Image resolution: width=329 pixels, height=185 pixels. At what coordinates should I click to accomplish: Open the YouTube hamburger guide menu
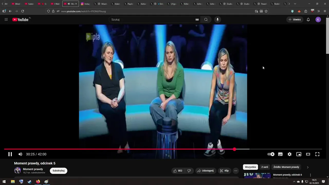pos(6,20)
